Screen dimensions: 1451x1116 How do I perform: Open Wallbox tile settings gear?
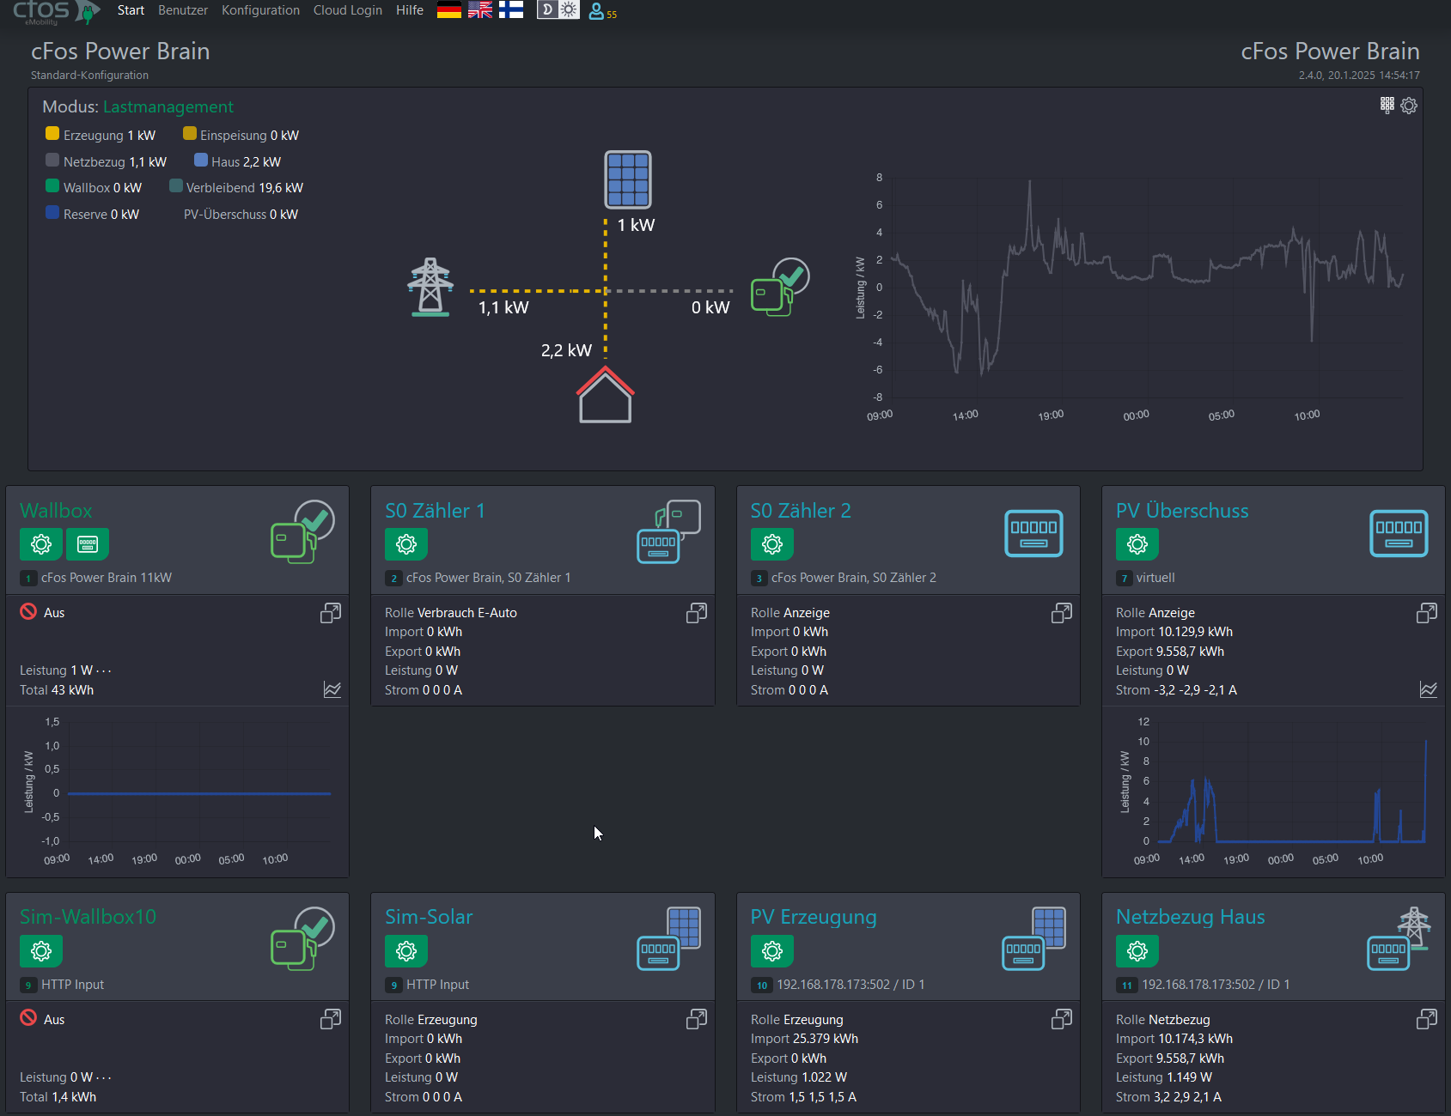pyautogui.click(x=41, y=544)
